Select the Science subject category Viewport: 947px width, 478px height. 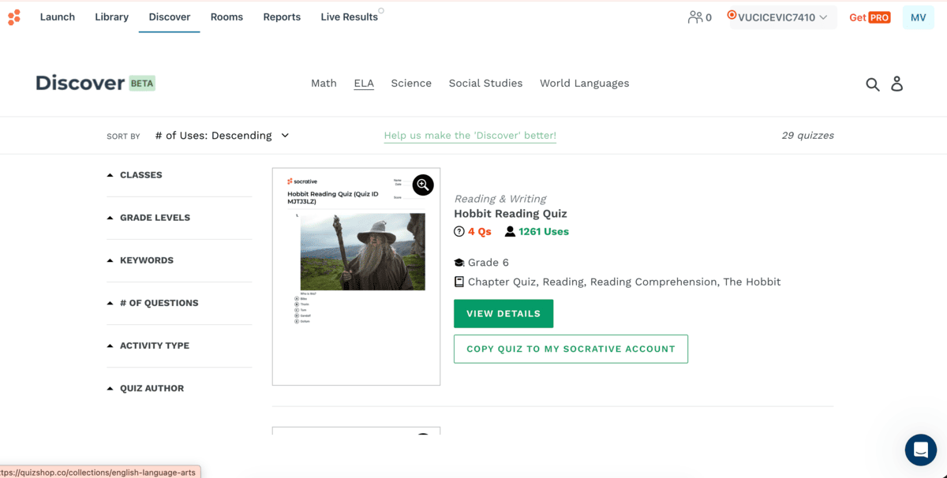point(411,84)
